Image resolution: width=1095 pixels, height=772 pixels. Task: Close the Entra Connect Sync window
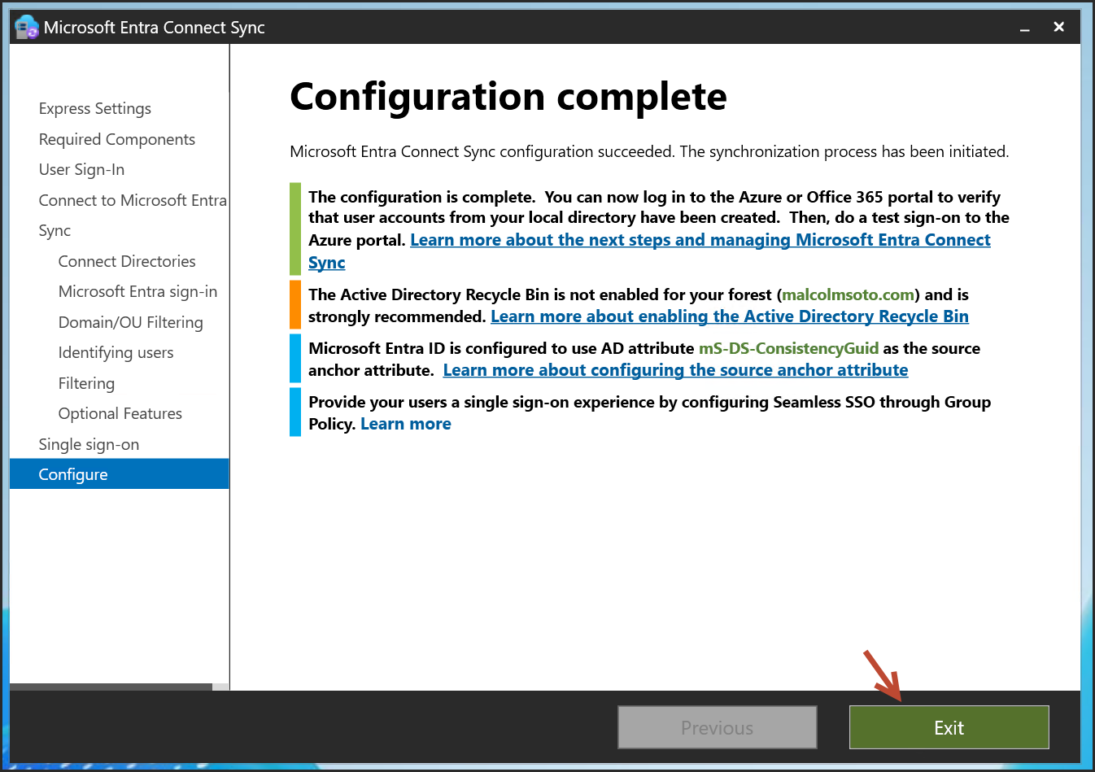click(x=1058, y=27)
